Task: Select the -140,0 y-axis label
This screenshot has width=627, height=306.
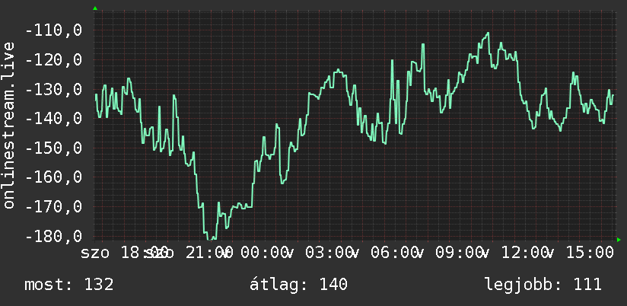Action: tap(53, 119)
